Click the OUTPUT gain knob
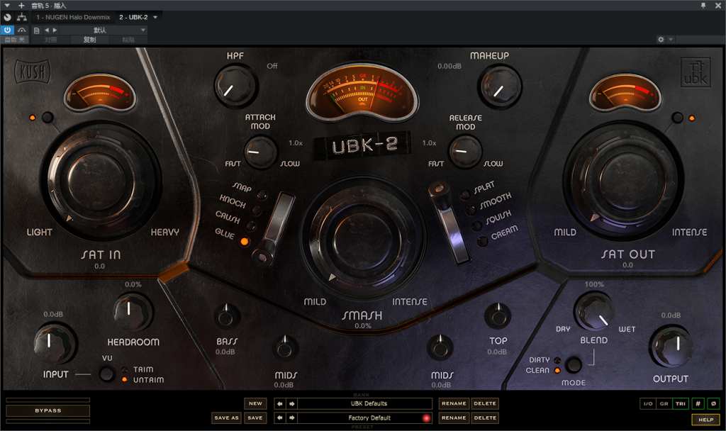 click(671, 346)
